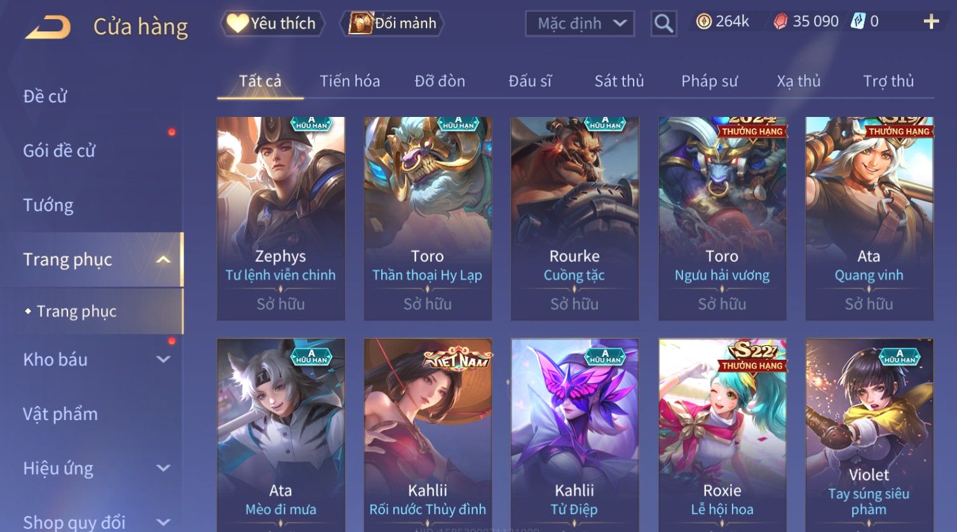Open Tướng in the sidebar

pyautogui.click(x=48, y=205)
